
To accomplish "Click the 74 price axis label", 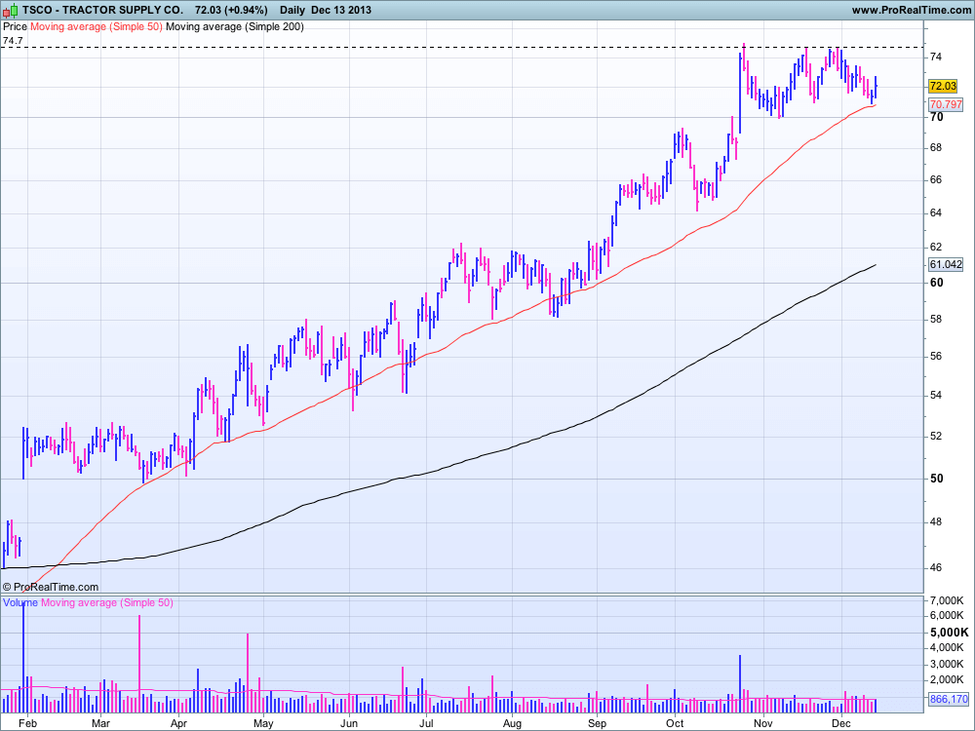I will [936, 57].
